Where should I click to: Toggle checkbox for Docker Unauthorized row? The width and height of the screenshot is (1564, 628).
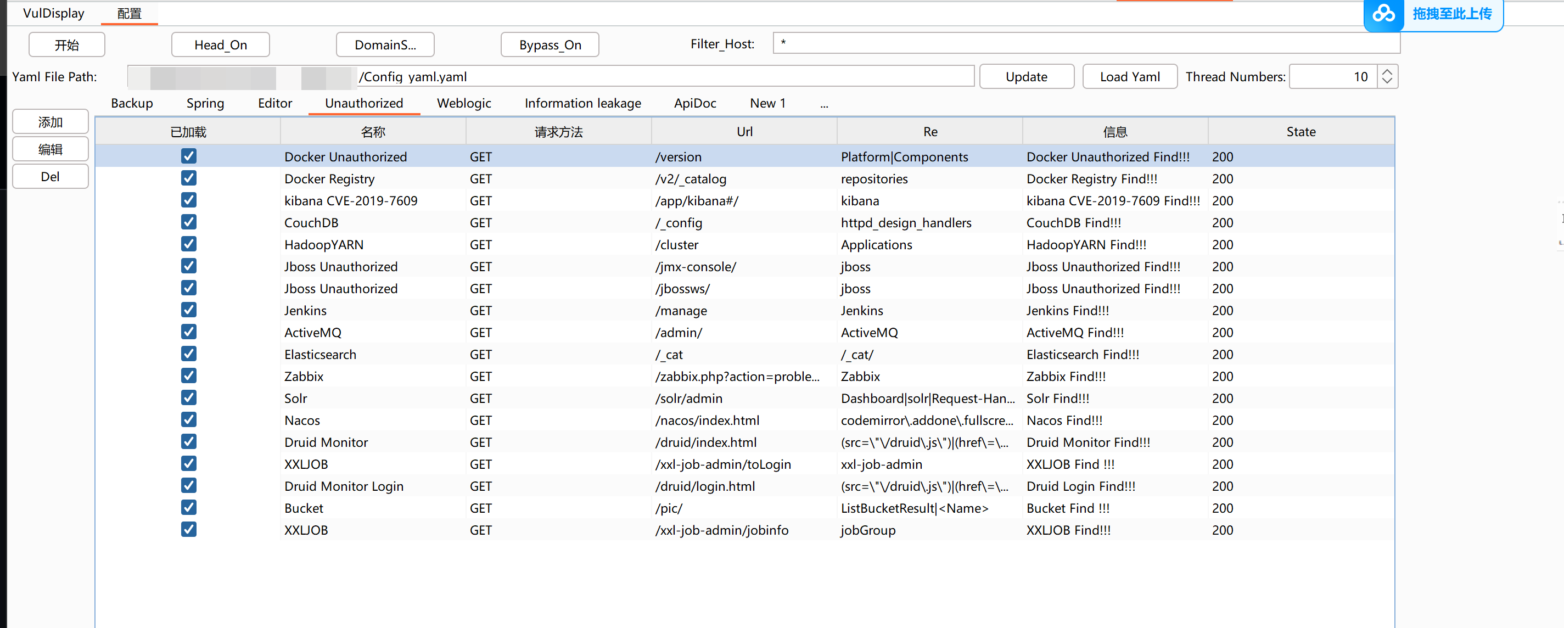[x=189, y=156]
